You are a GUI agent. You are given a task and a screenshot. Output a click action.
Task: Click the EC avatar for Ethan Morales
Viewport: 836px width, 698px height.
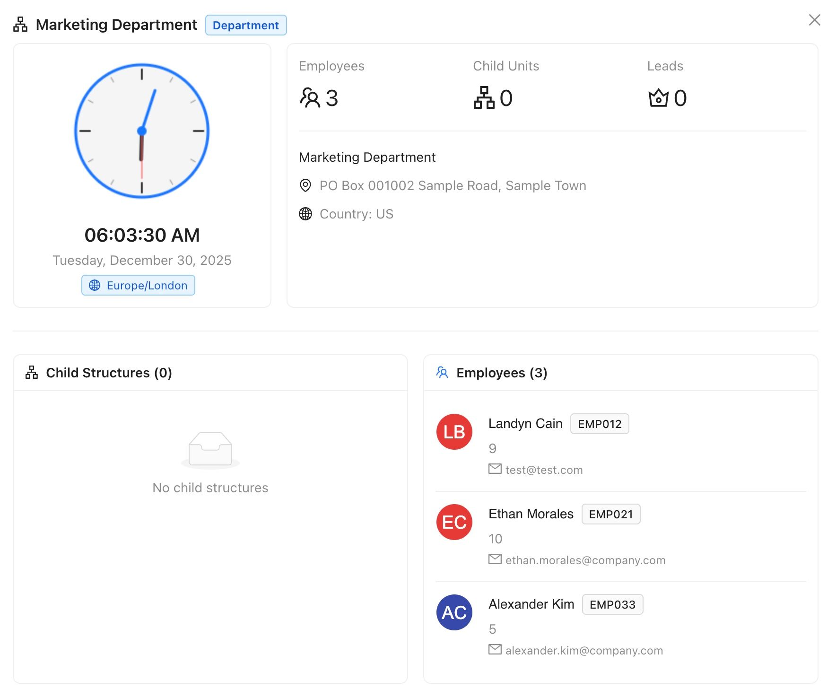point(454,522)
